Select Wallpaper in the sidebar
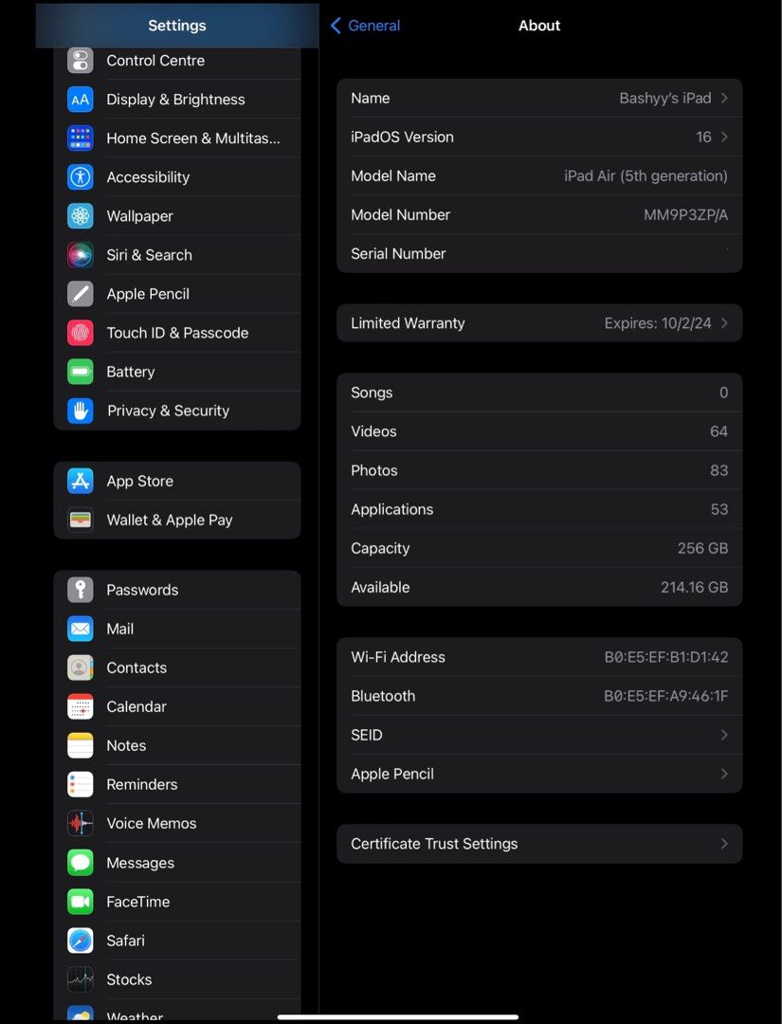 [80, 215]
